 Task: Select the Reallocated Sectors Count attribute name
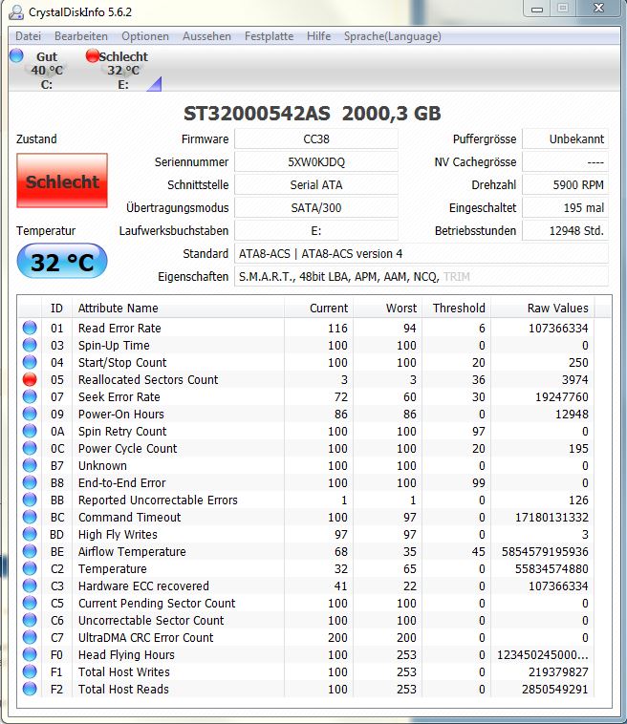point(148,379)
